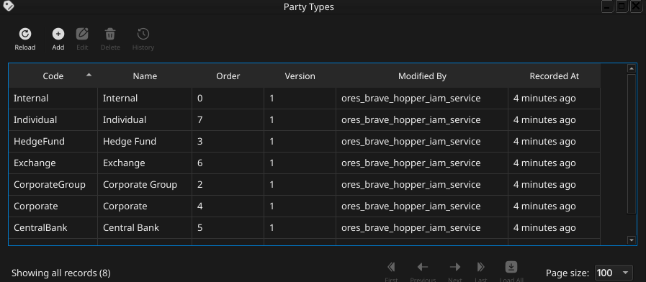Click Version cell in Corporate row

pyautogui.click(x=300, y=206)
